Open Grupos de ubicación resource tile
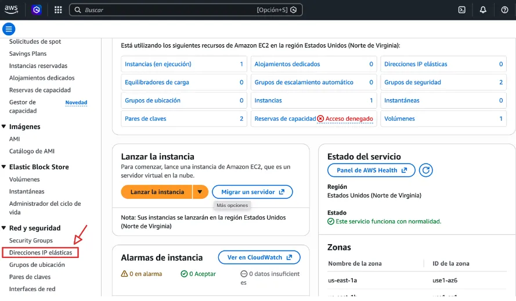The height and width of the screenshot is (301, 516). click(184, 101)
